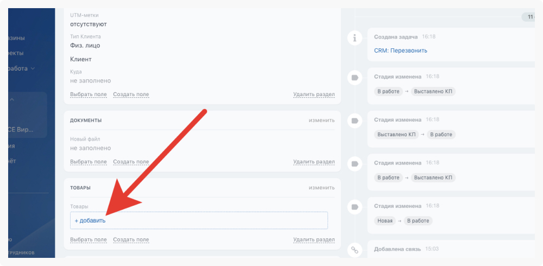Click "Выбрать поле" below the "Куда" field
543x266 pixels.
(x=89, y=94)
